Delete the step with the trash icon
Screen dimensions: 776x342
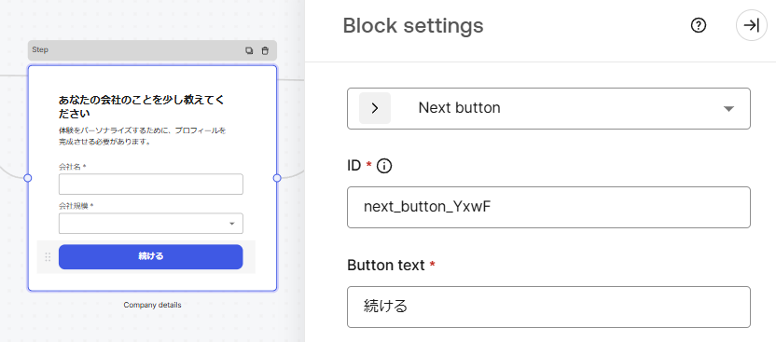click(x=265, y=50)
